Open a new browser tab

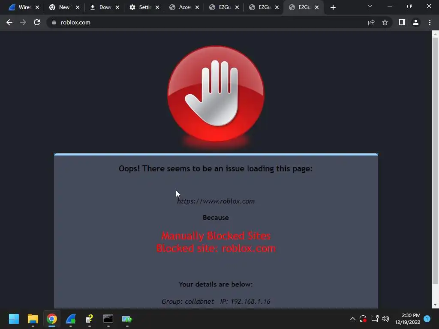point(333,7)
